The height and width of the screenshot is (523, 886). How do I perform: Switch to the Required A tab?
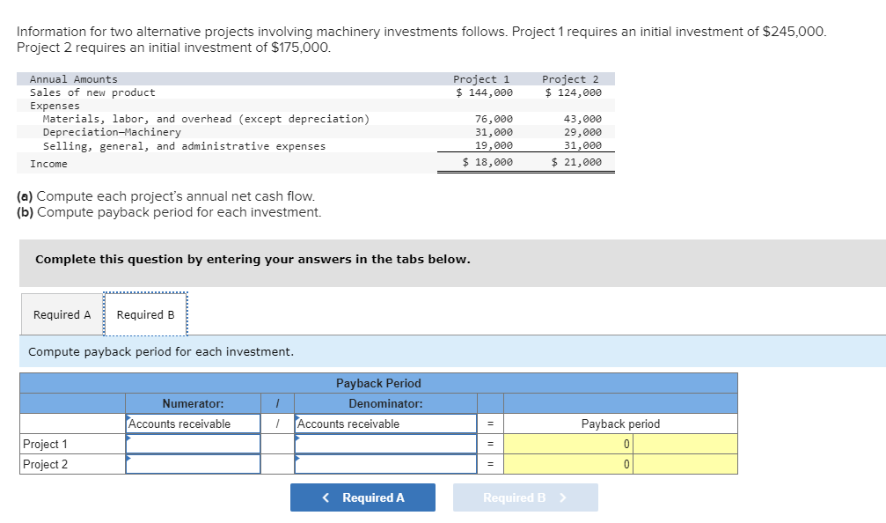[x=61, y=314]
